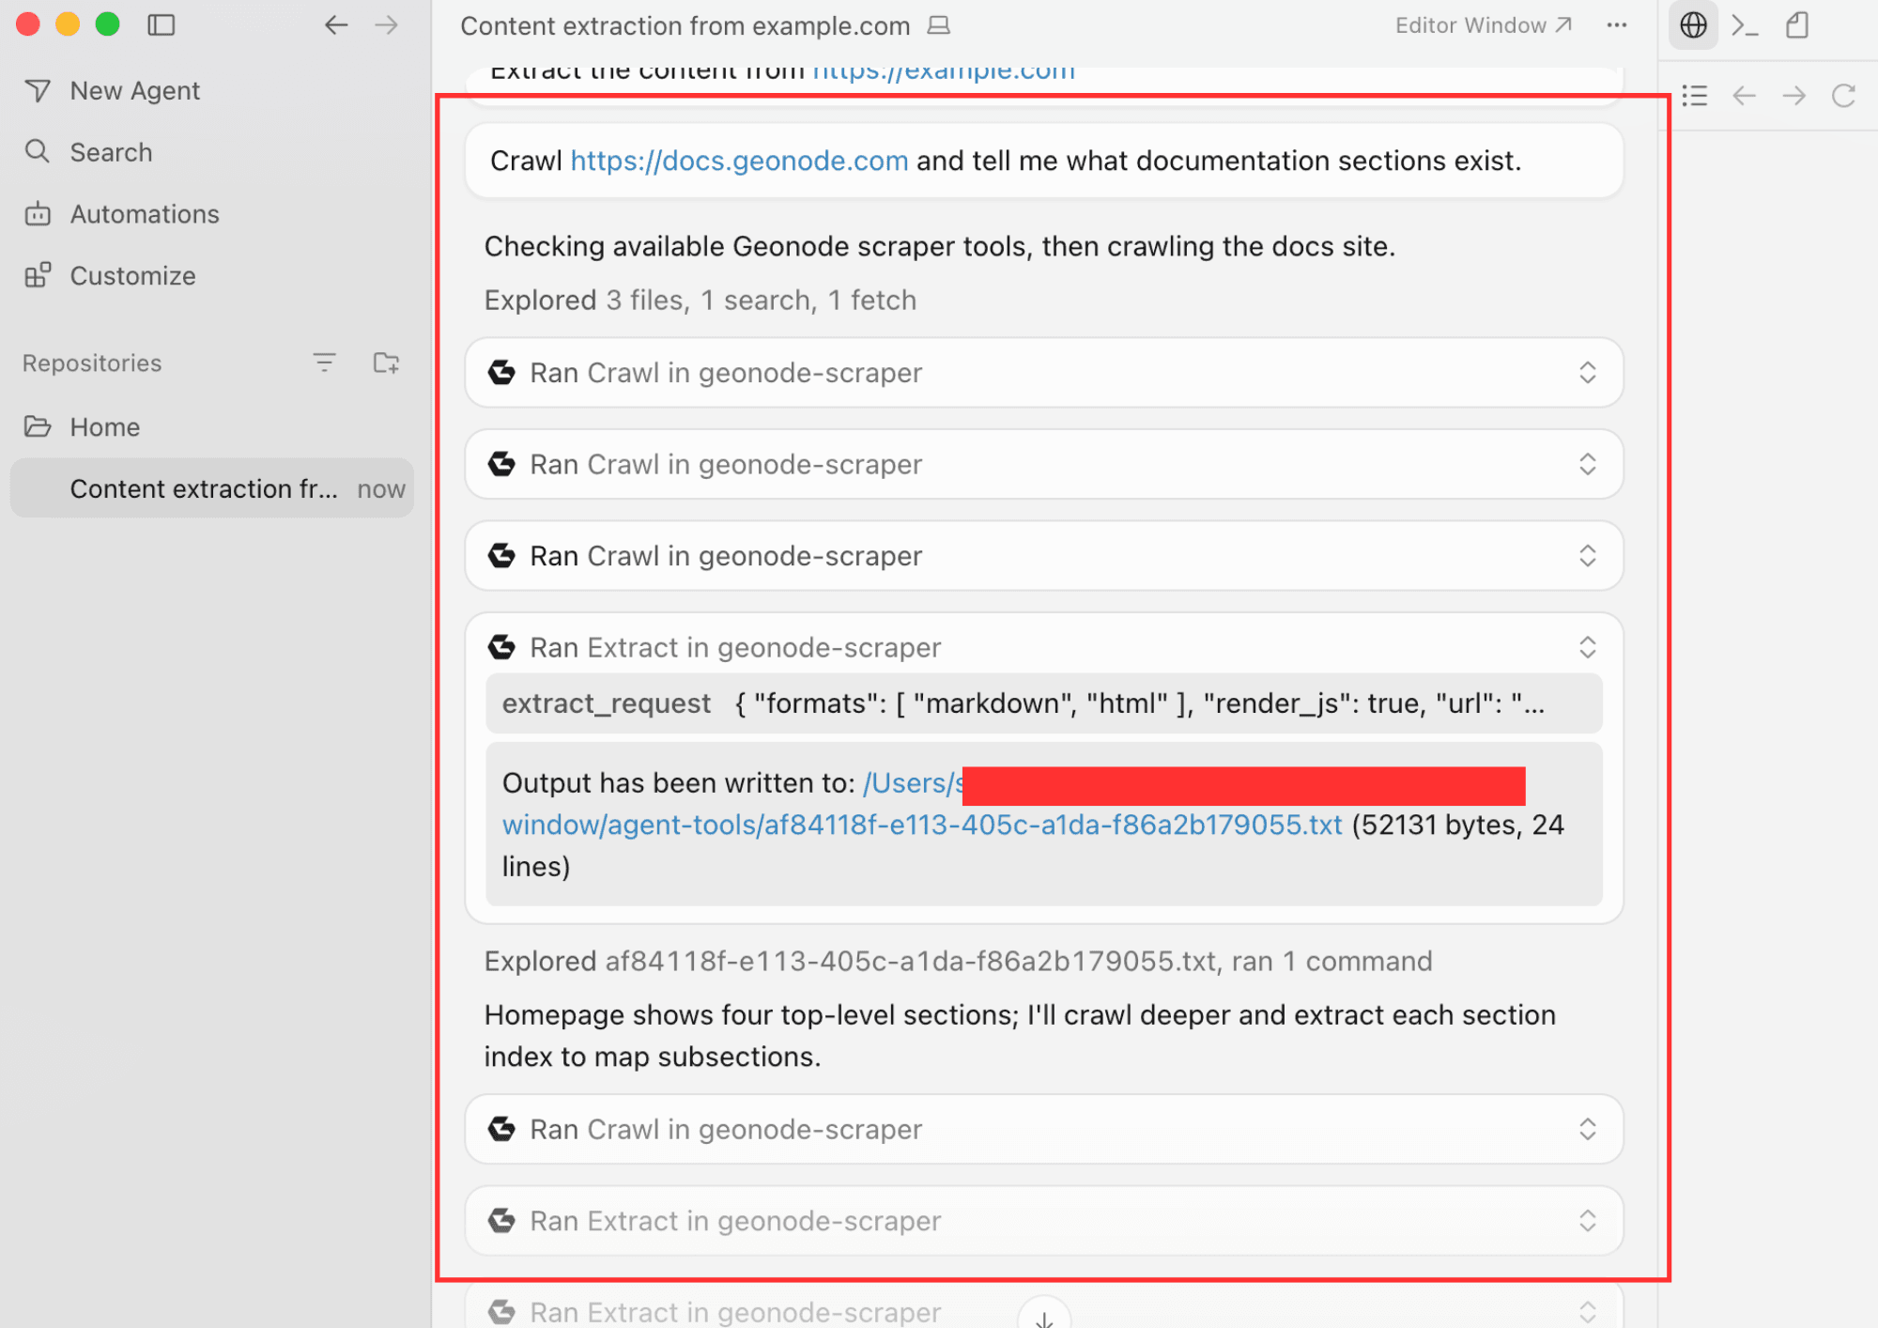Reload the browser panel
The image size is (1878, 1328).
point(1844,96)
